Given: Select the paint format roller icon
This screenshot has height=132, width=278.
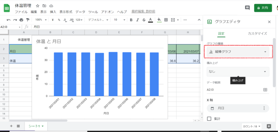Looking at the screenshot, I should pyautogui.click(x=28, y=20).
